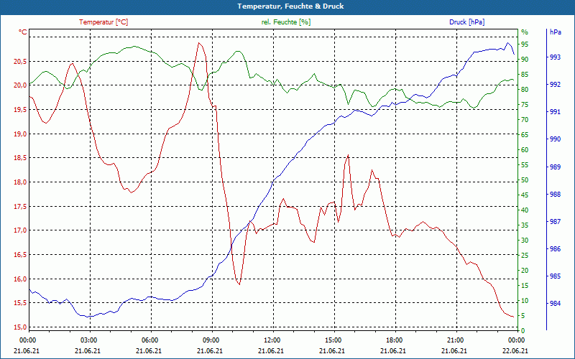
Task: Click the "06:00" time axis label
Action: [x=150, y=340]
